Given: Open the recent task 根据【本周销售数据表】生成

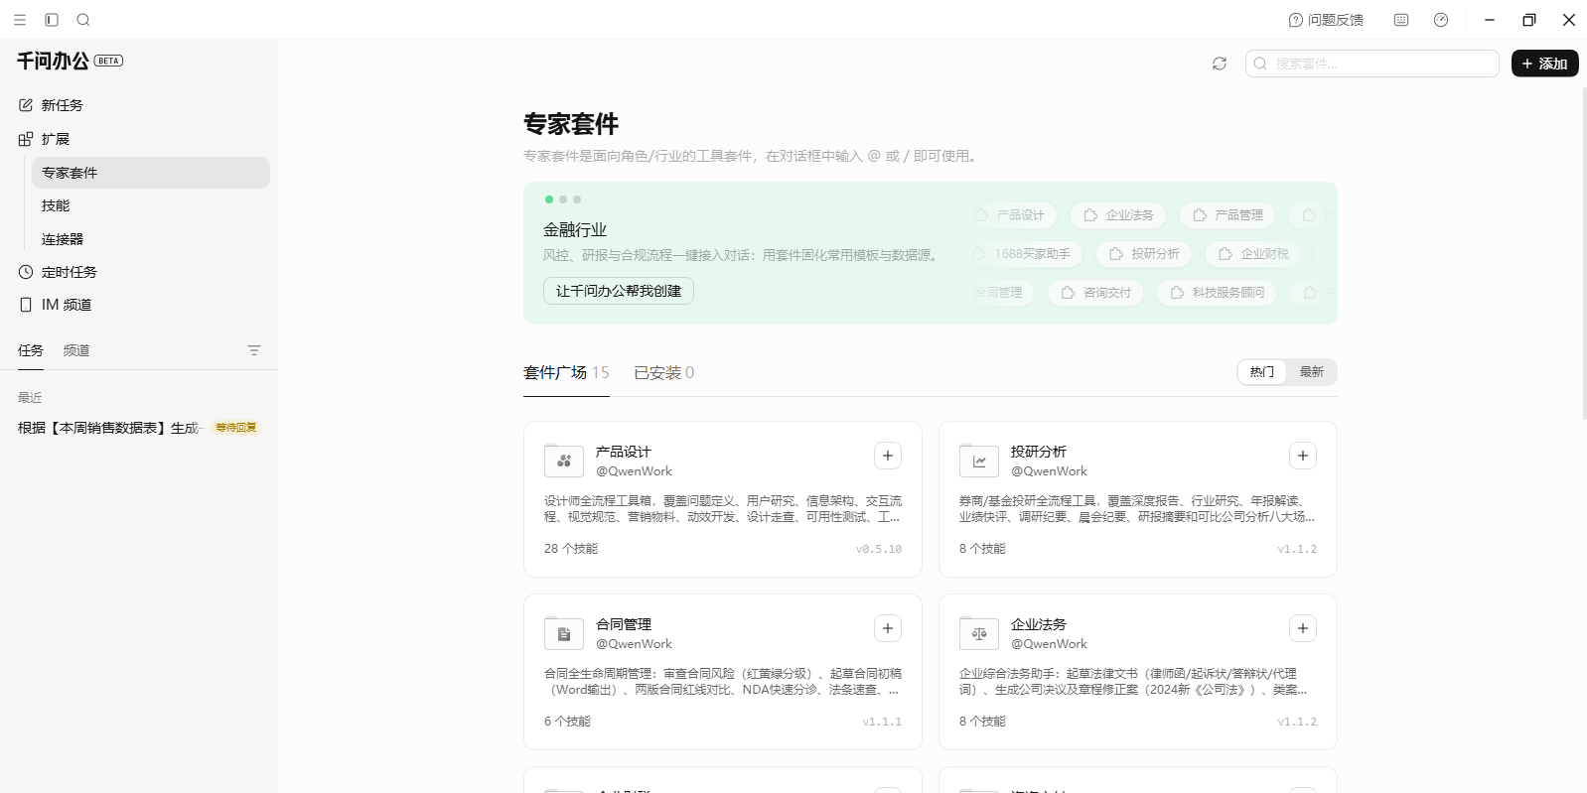Looking at the screenshot, I should pyautogui.click(x=108, y=428).
